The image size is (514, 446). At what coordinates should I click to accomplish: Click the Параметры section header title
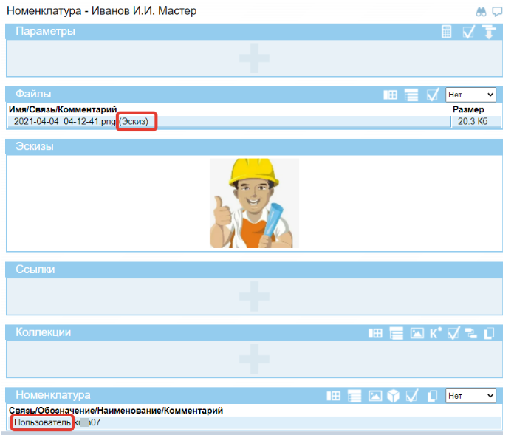point(45,31)
